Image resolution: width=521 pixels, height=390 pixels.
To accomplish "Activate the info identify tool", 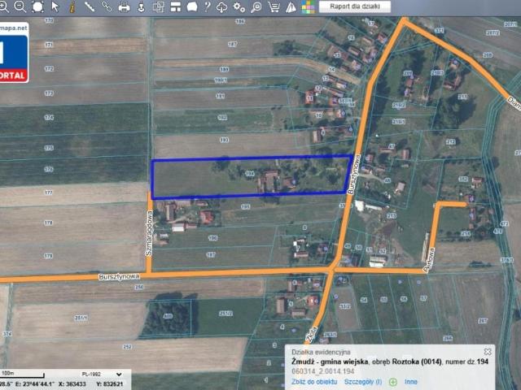I will pos(72,6).
